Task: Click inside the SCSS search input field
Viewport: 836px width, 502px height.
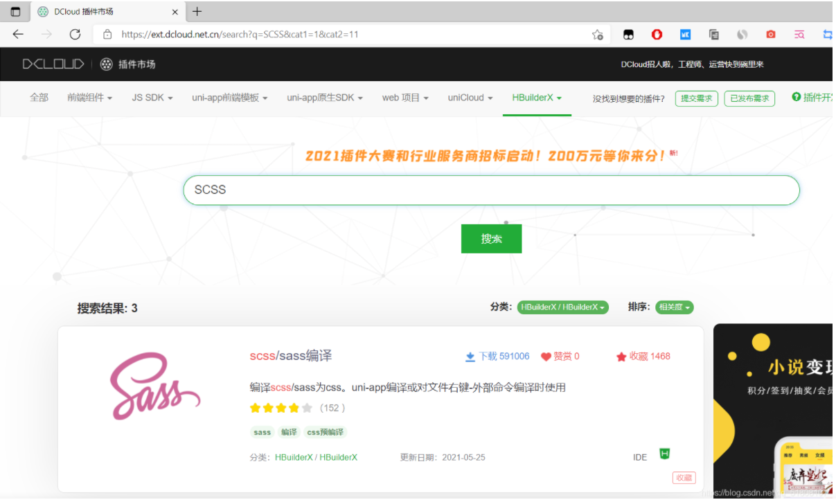Action: coord(492,190)
